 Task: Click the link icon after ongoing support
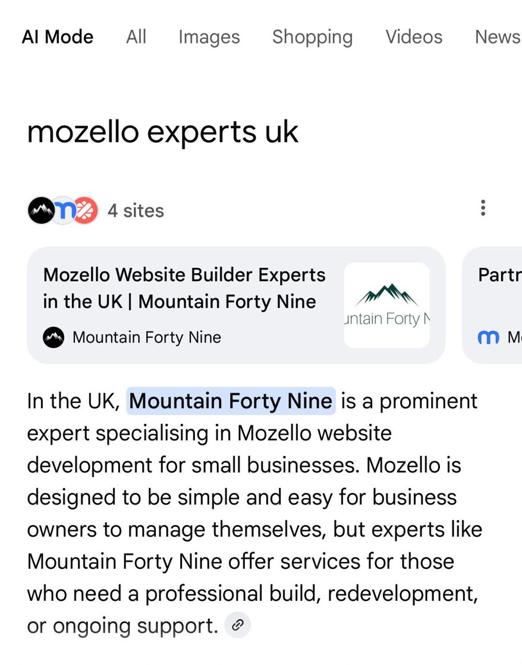coord(238,625)
